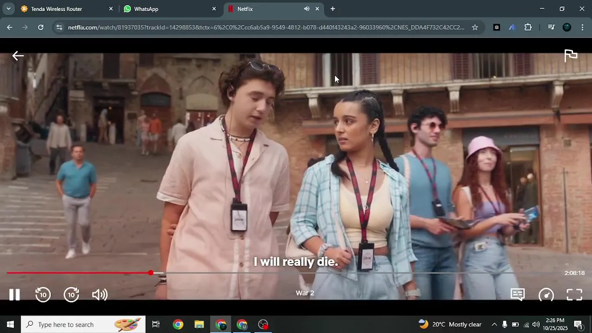Open Chrome three-dot menu
The width and height of the screenshot is (592, 333).
[582, 27]
